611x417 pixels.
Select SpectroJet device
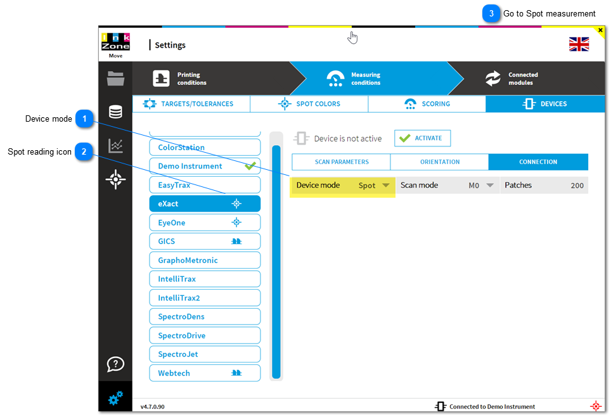205,354
